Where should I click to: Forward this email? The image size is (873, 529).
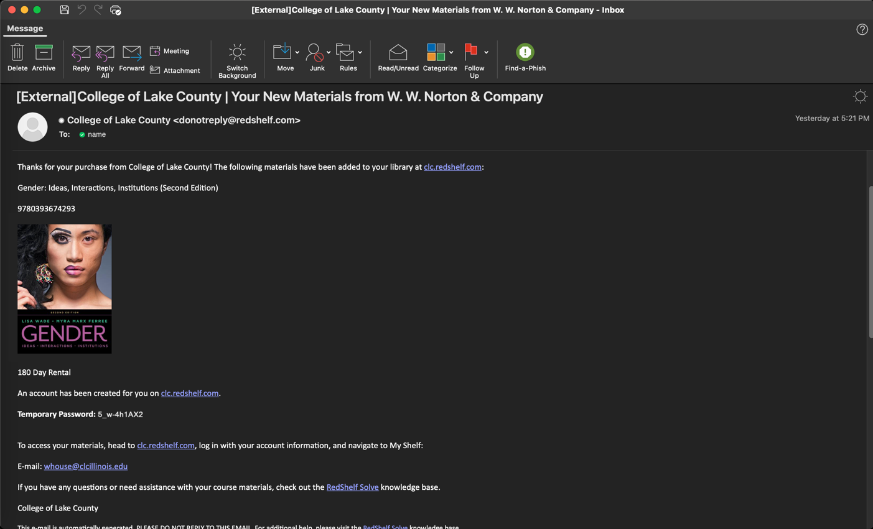[x=132, y=58]
